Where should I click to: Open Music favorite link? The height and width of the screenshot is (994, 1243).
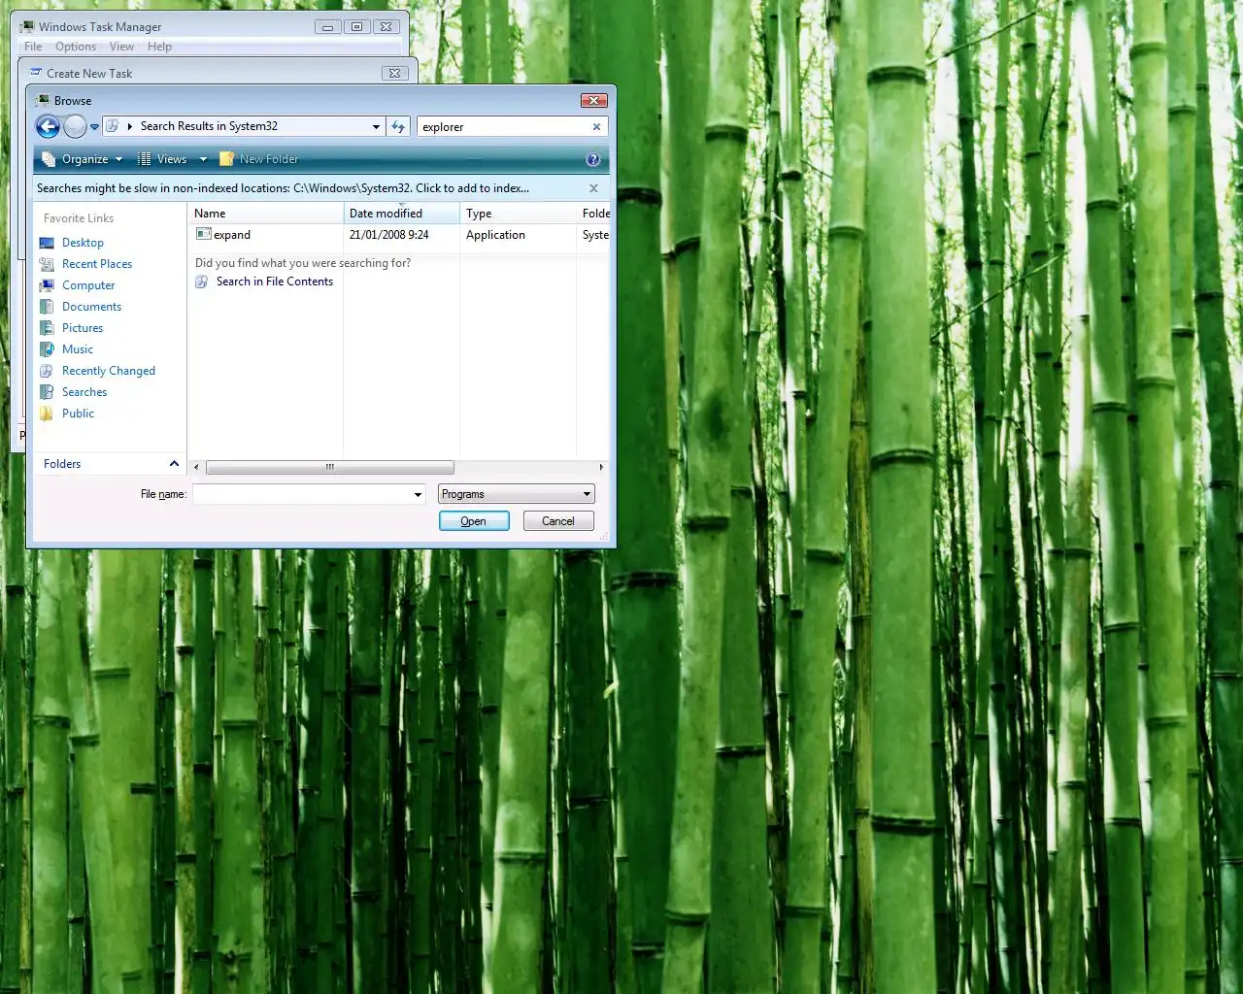click(x=78, y=349)
